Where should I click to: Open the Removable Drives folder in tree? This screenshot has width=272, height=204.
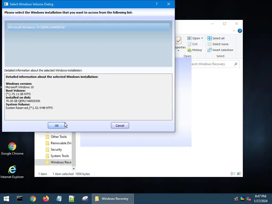coord(58,143)
